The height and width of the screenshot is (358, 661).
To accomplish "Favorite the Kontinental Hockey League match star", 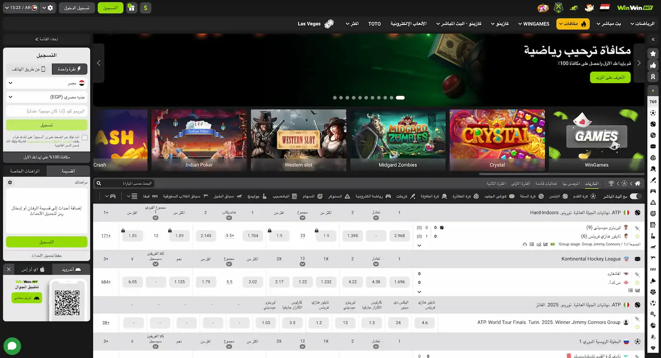I will pyautogui.click(x=637, y=282).
